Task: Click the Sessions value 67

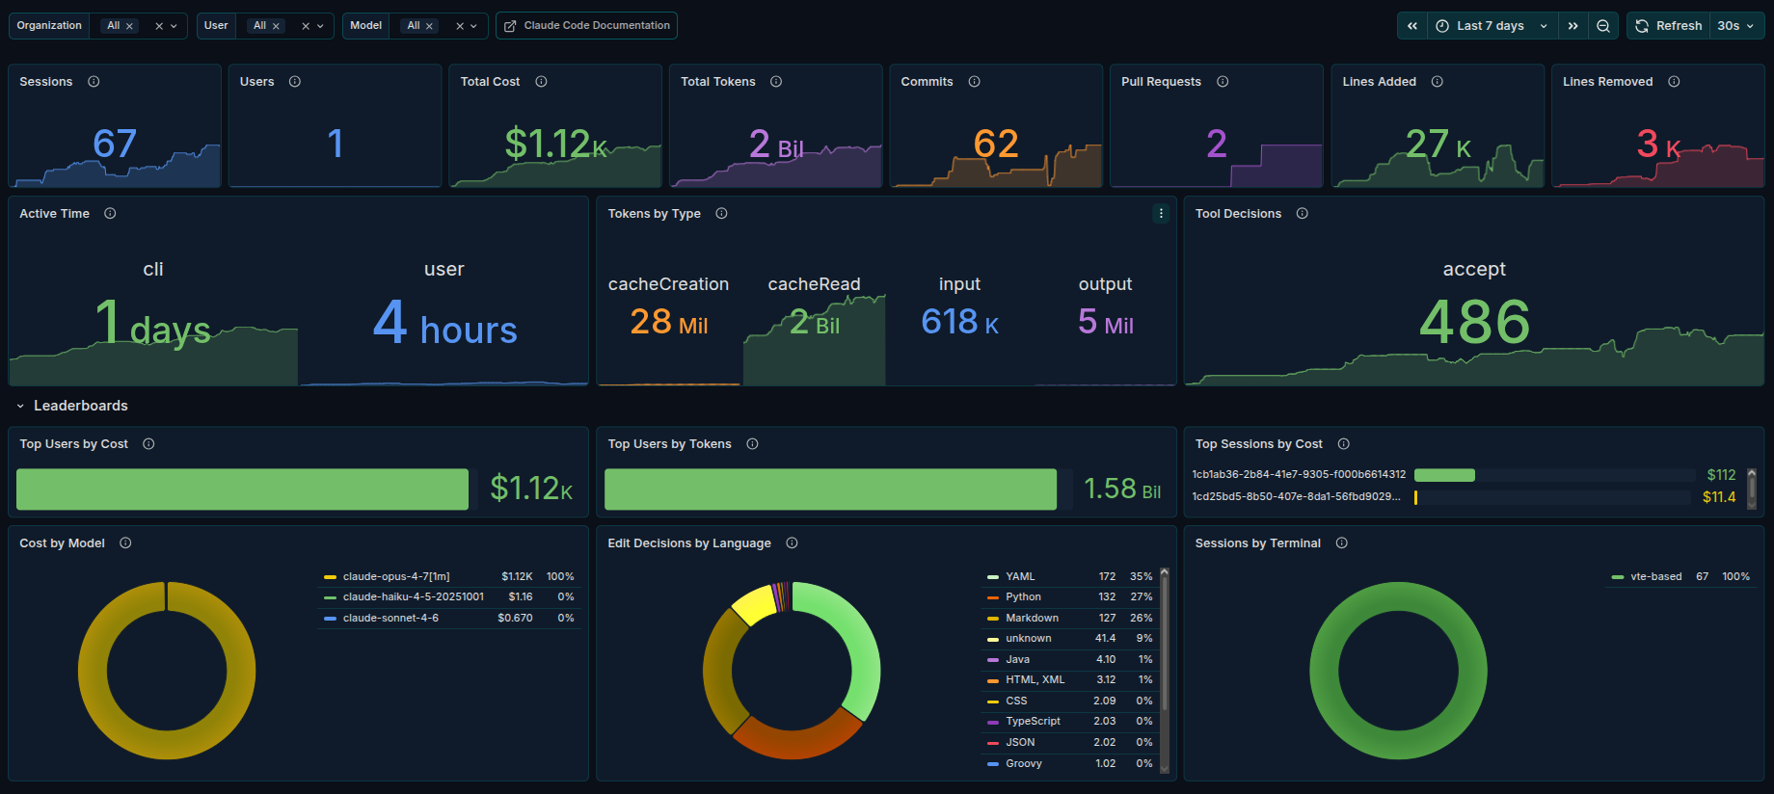Action: (x=115, y=145)
